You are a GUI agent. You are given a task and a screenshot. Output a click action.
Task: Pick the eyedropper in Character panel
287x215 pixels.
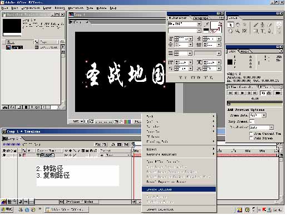[x=206, y=25]
